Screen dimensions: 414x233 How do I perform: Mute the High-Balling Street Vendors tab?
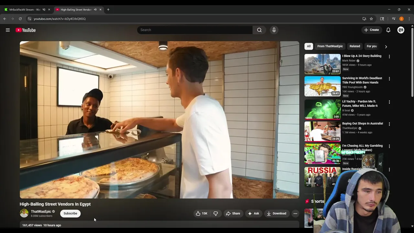pyautogui.click(x=95, y=10)
